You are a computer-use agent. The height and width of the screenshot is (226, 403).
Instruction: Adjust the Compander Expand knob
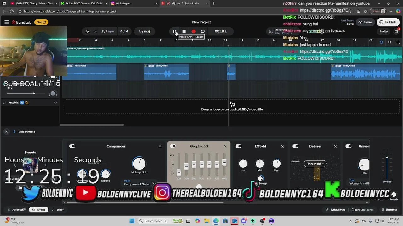click(x=105, y=174)
